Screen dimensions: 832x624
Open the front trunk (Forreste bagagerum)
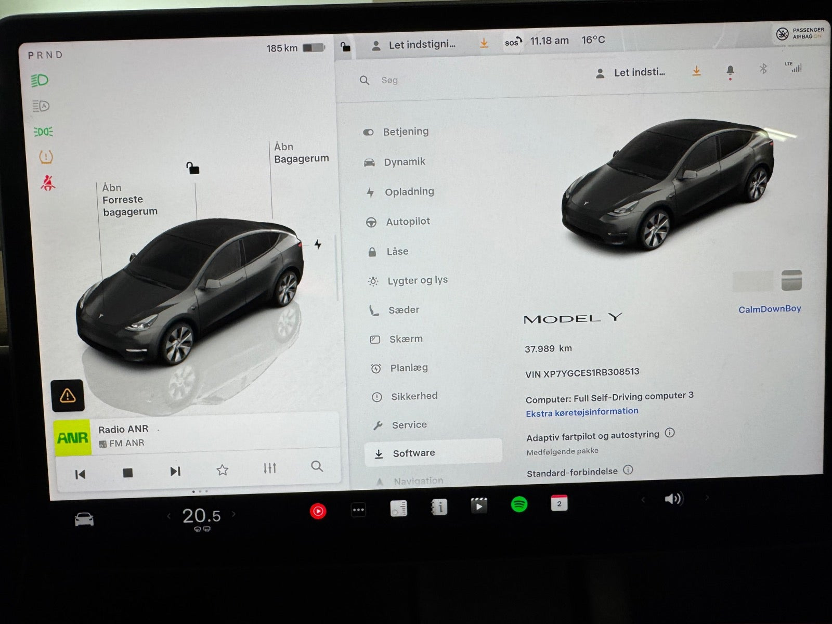[x=129, y=200]
